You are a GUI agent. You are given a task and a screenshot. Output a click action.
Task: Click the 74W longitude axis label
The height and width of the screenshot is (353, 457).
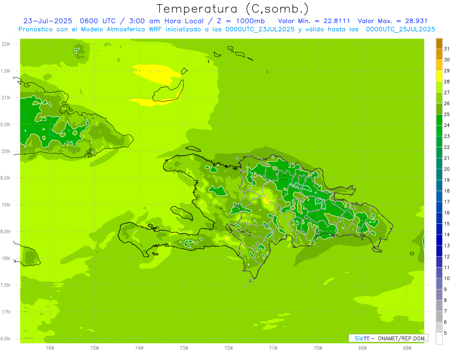click(x=139, y=348)
